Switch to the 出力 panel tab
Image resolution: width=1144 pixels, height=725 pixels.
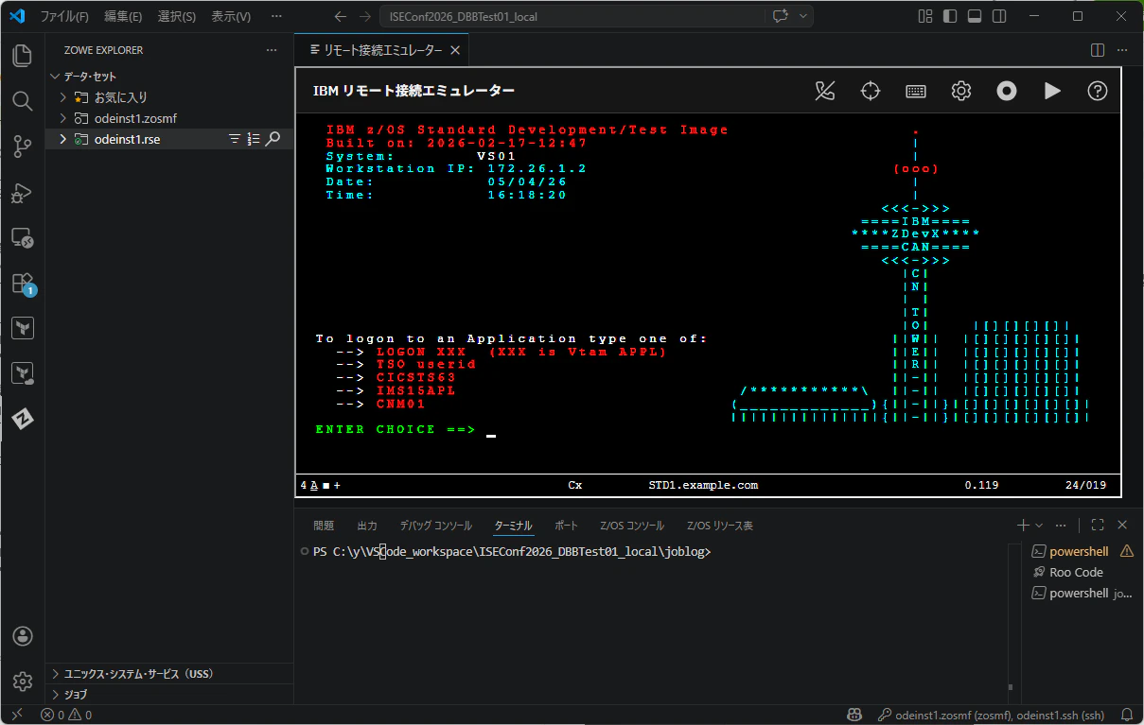click(x=367, y=526)
